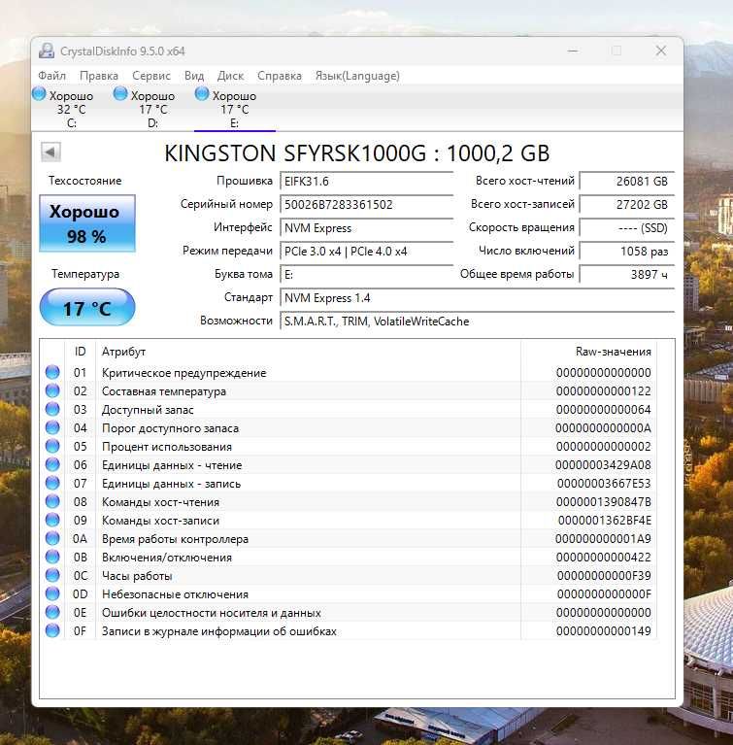
Task: Click status orb for Доступный запас row
Action: [x=52, y=410]
